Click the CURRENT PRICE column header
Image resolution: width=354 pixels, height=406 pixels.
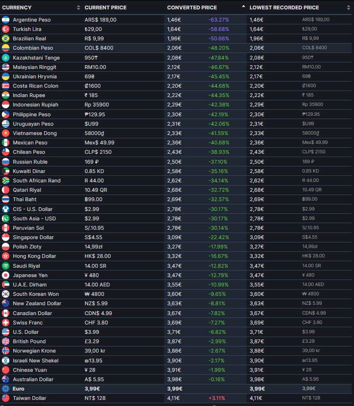click(x=105, y=8)
